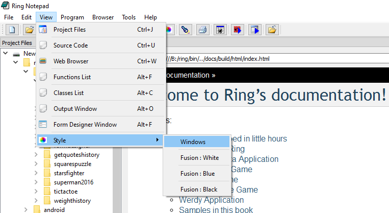The width and height of the screenshot is (389, 213).
Task: Expand the starsfighter folder node
Action: click(x=36, y=173)
